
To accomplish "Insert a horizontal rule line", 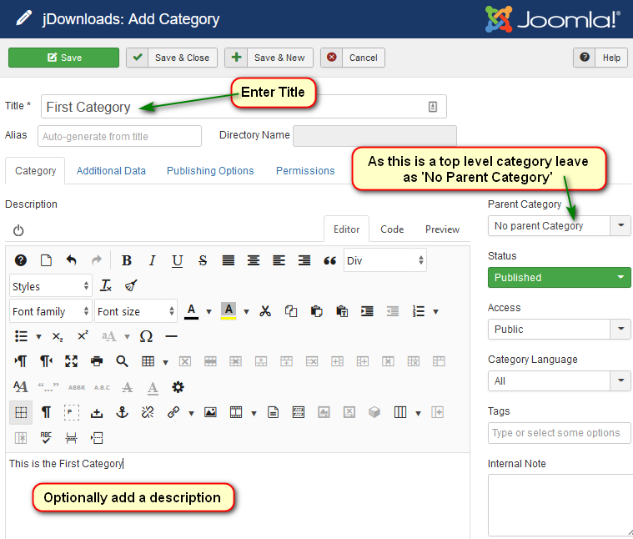I will 172,336.
